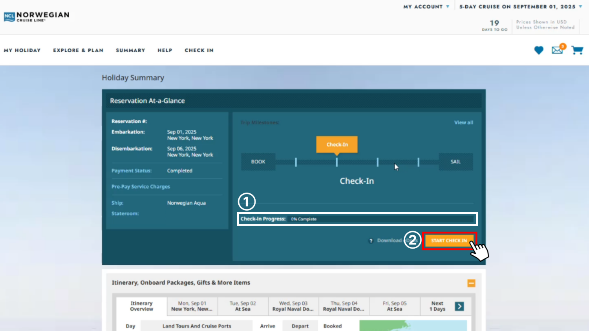Click the Land Tours And Cruise Ports column header
589x331 pixels.
coord(197,326)
